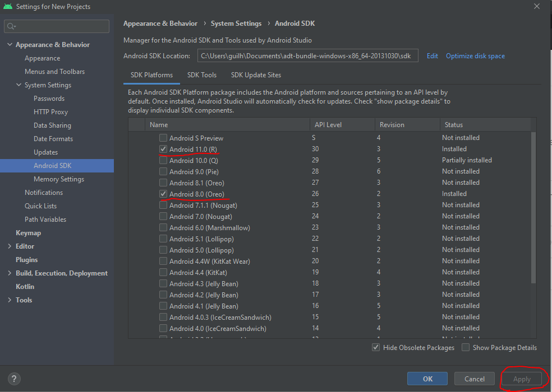
Task: Click the Optimize disk space link
Action: coord(475,56)
